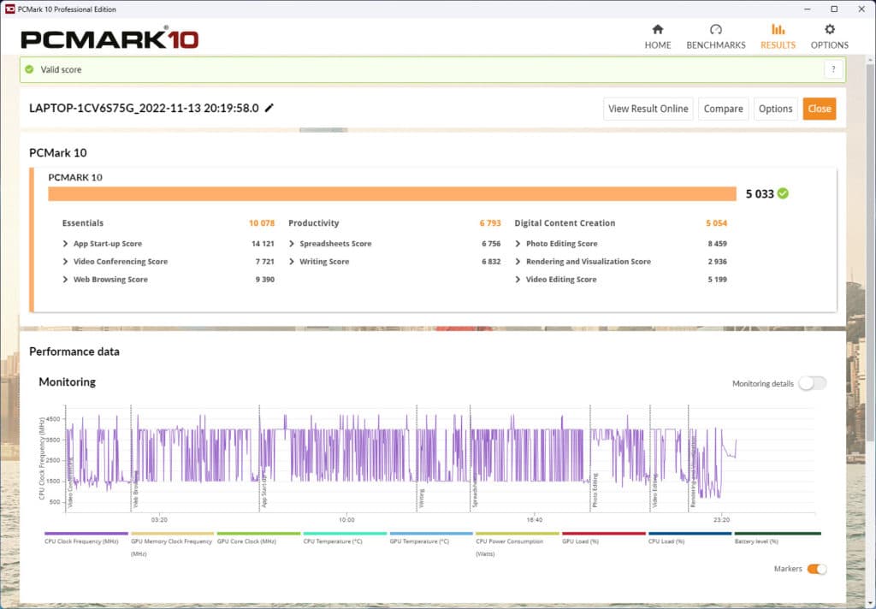This screenshot has height=609, width=876.
Task: Click the App Start-up value 14 121
Action: click(x=263, y=244)
